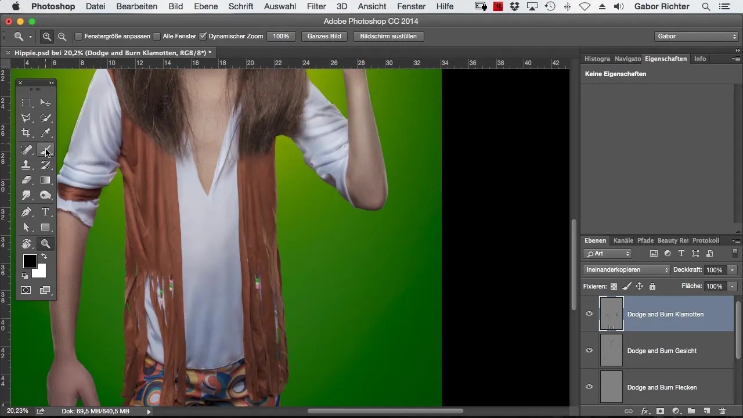Image resolution: width=743 pixels, height=418 pixels.
Task: Select the Gradient tool
Action: pyautogui.click(x=45, y=180)
